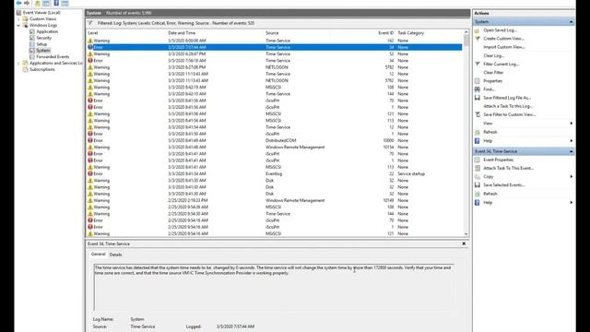590x332 pixels.
Task: Click the Custom Views folder icon
Action: (26, 18)
